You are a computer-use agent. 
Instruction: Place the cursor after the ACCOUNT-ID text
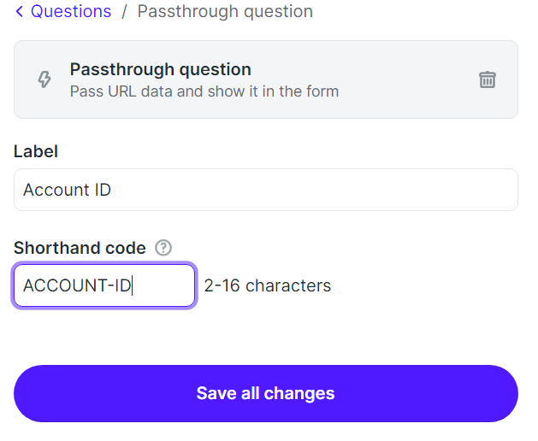[133, 285]
